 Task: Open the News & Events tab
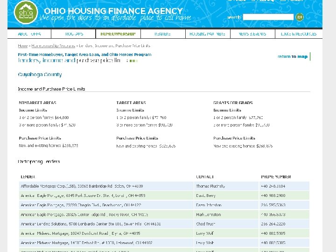point(252,34)
